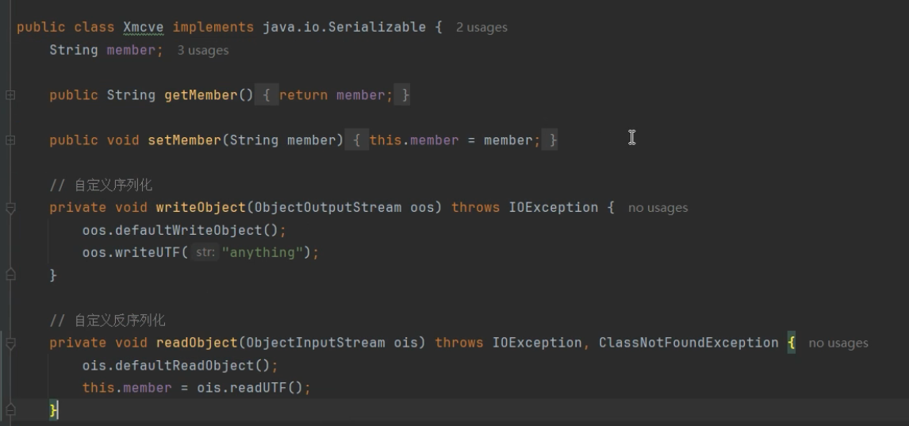The image size is (909, 426).
Task: Click ClassNotFoundException in the throws clause
Action: click(x=688, y=343)
